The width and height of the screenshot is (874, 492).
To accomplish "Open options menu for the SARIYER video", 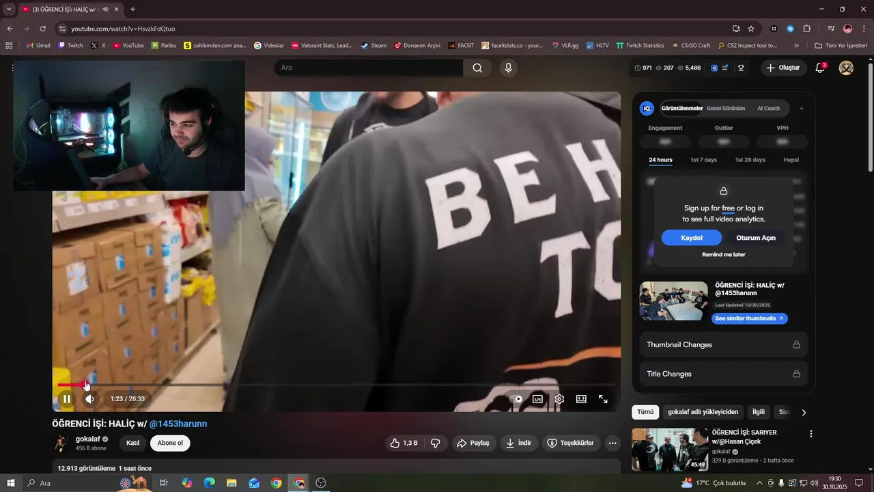I will pos(811,434).
